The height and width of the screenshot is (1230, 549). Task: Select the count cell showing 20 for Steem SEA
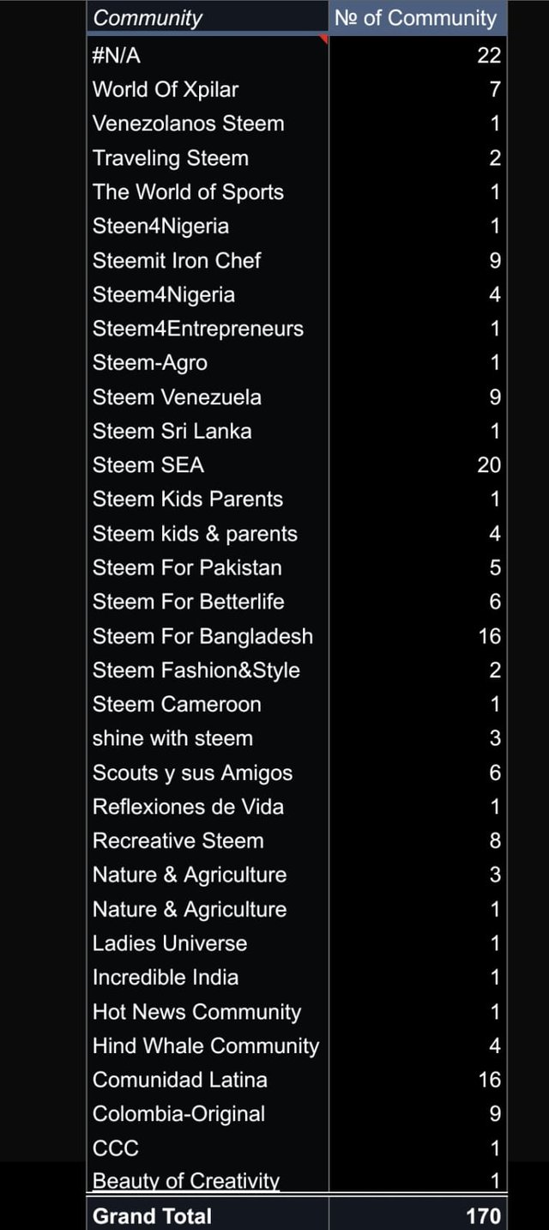[418, 465]
